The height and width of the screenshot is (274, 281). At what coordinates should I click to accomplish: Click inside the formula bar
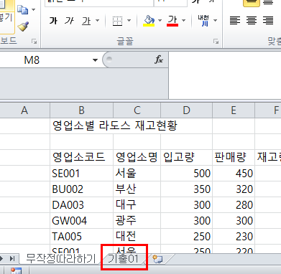pos(225,75)
